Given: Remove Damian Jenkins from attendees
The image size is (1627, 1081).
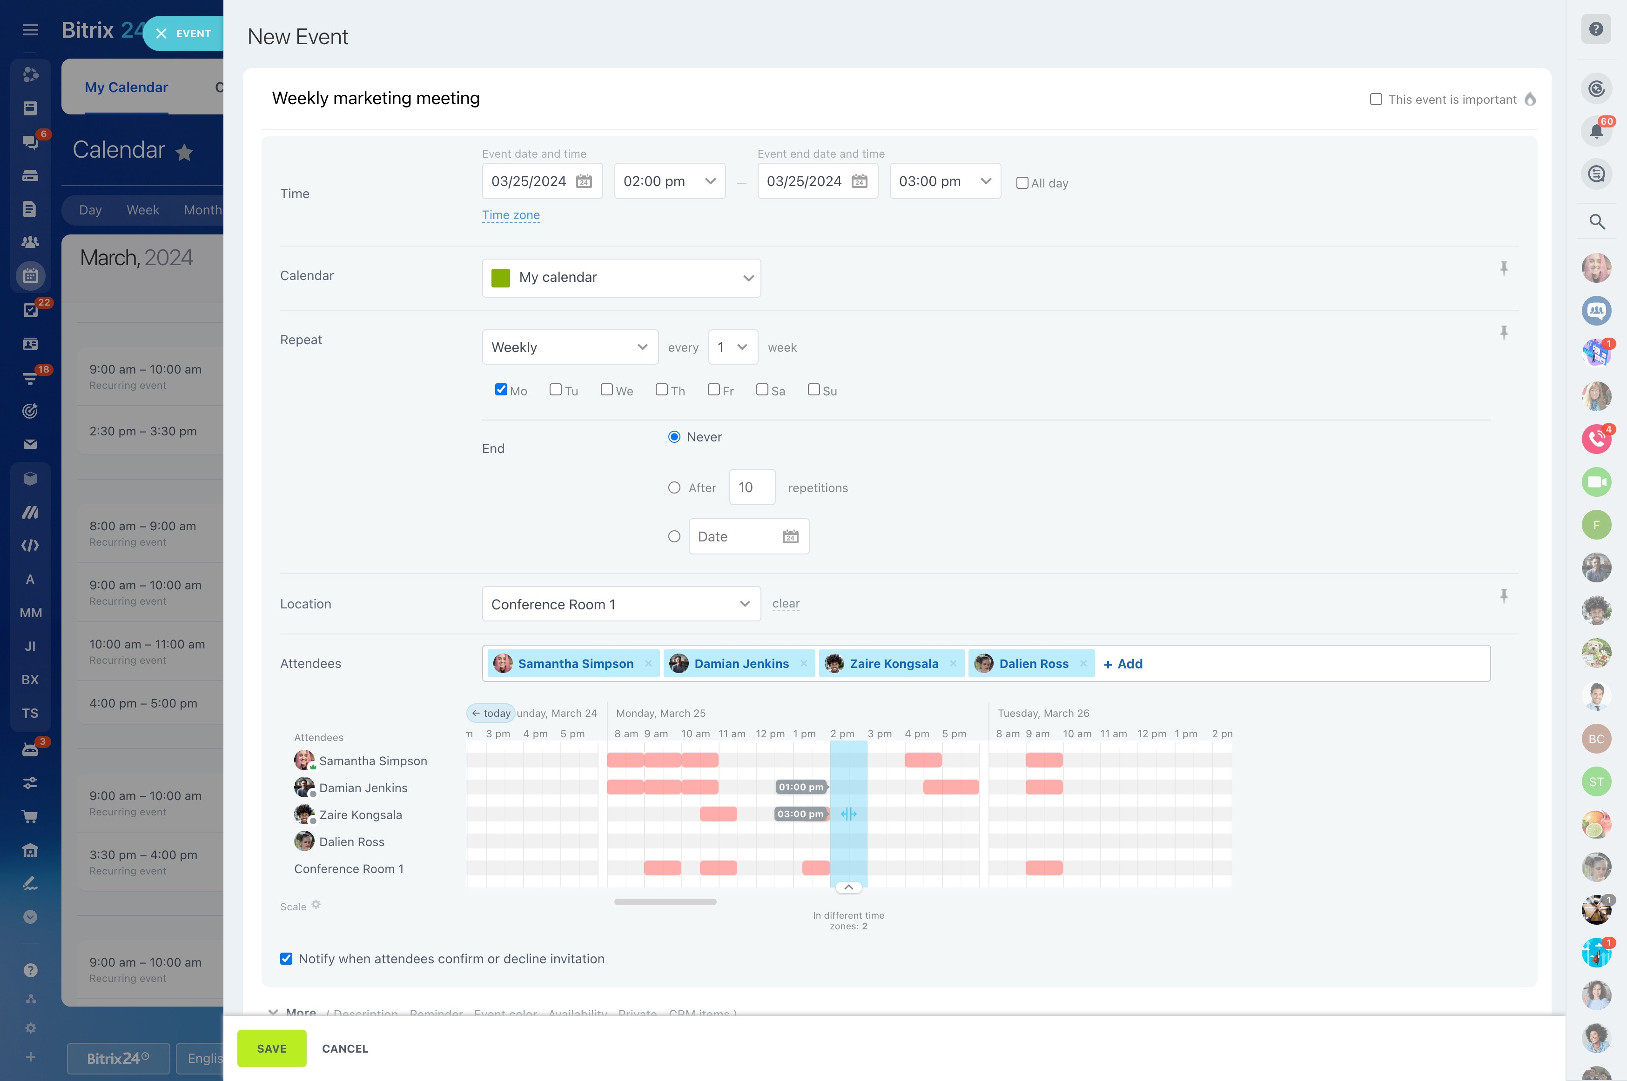Looking at the screenshot, I should (804, 663).
